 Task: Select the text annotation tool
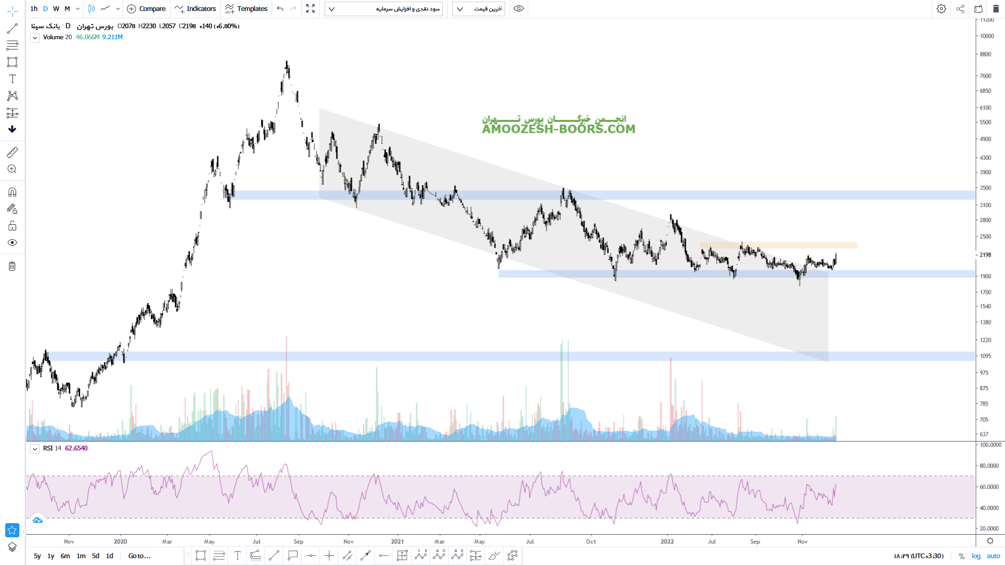(x=12, y=79)
